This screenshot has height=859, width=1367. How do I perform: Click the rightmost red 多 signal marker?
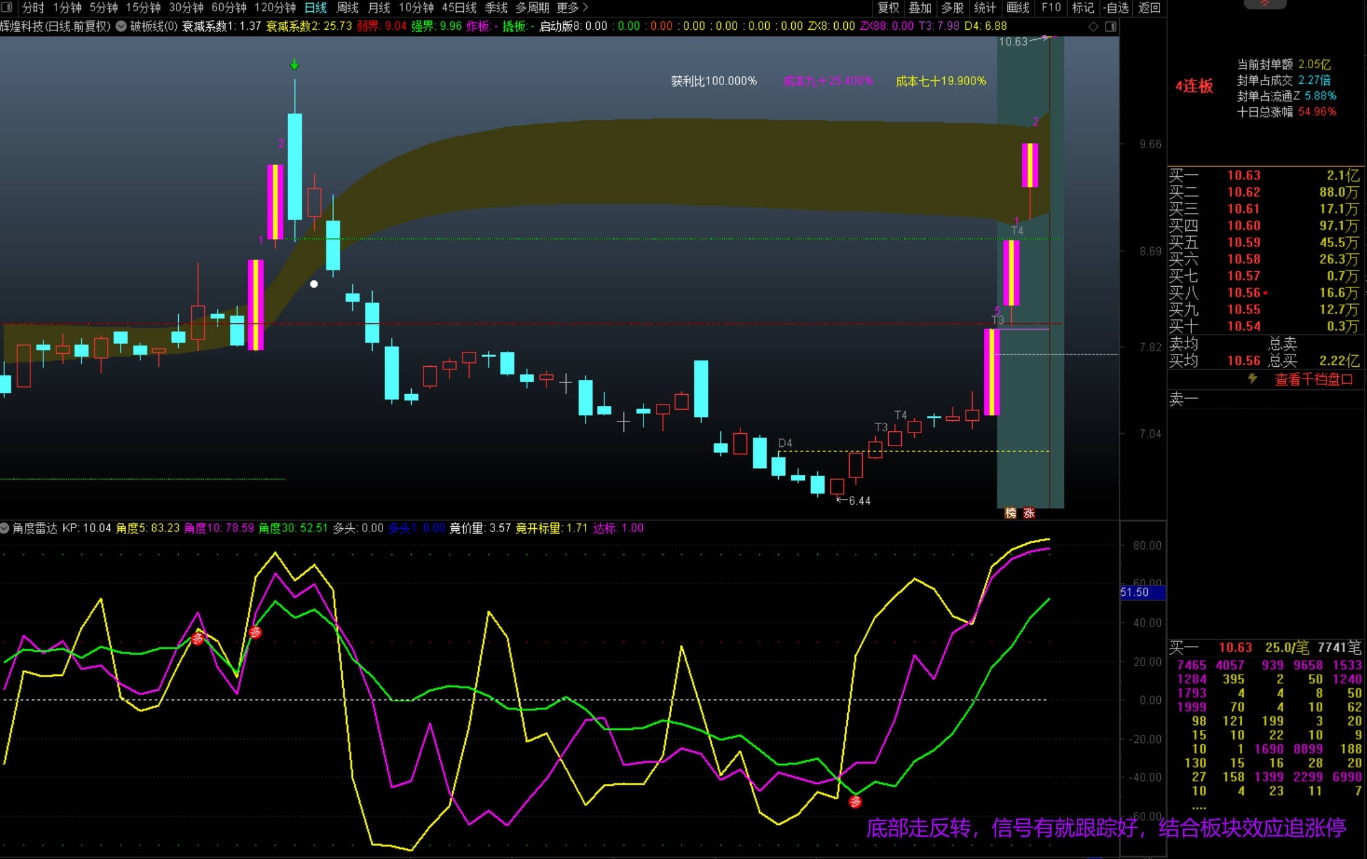(855, 802)
